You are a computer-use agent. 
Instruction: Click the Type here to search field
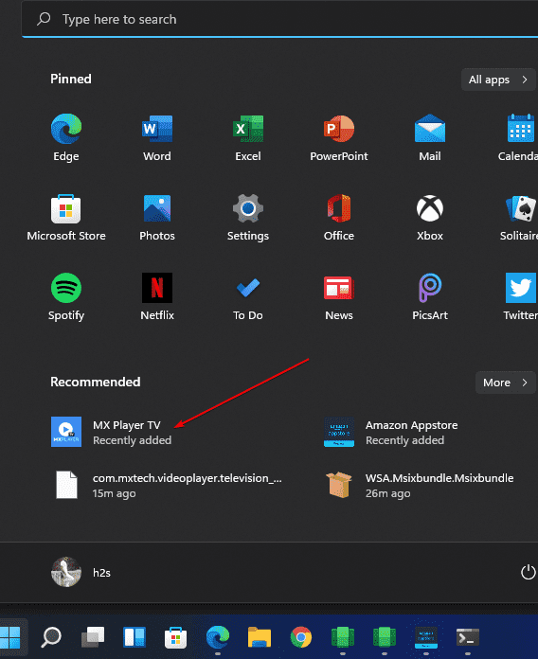point(280,19)
